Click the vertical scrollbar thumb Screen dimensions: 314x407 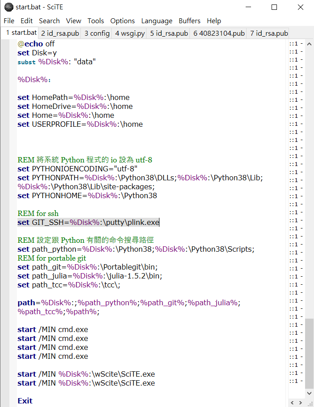(x=309, y=354)
